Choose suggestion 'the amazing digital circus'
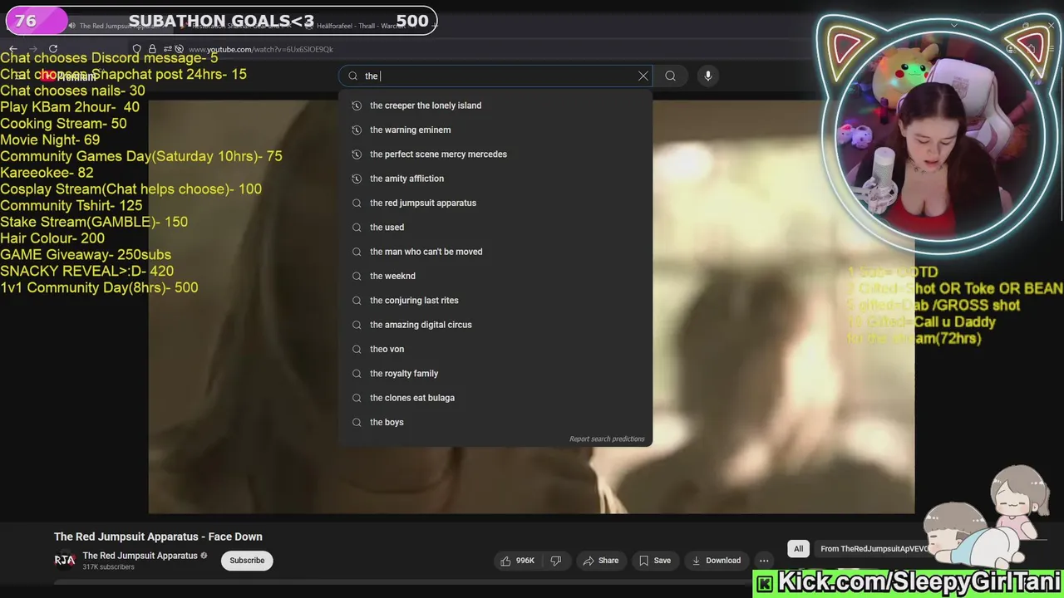 coord(495,325)
